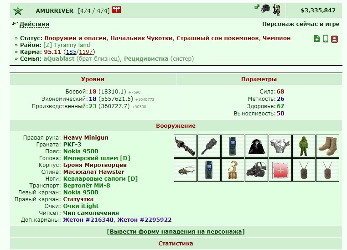Click the camera icon in header
The height and width of the screenshot is (250, 347).
(x=265, y=9)
